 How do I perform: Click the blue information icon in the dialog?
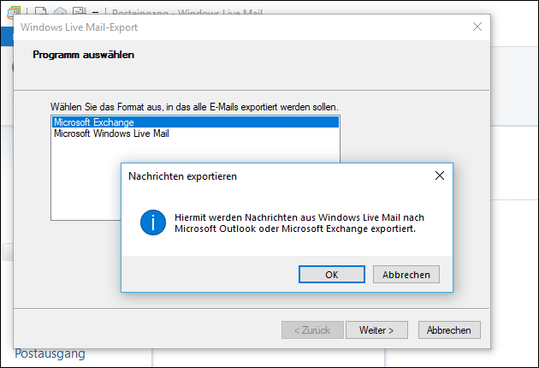coord(153,223)
